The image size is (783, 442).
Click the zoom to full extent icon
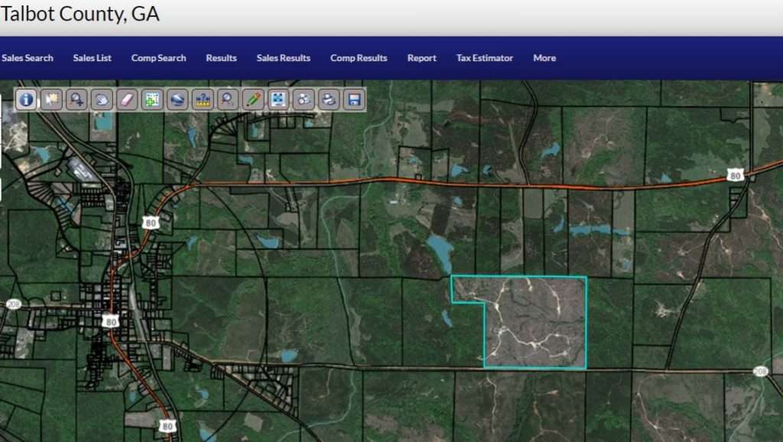point(278,99)
